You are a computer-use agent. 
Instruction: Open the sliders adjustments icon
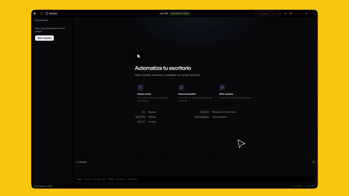point(285,13)
